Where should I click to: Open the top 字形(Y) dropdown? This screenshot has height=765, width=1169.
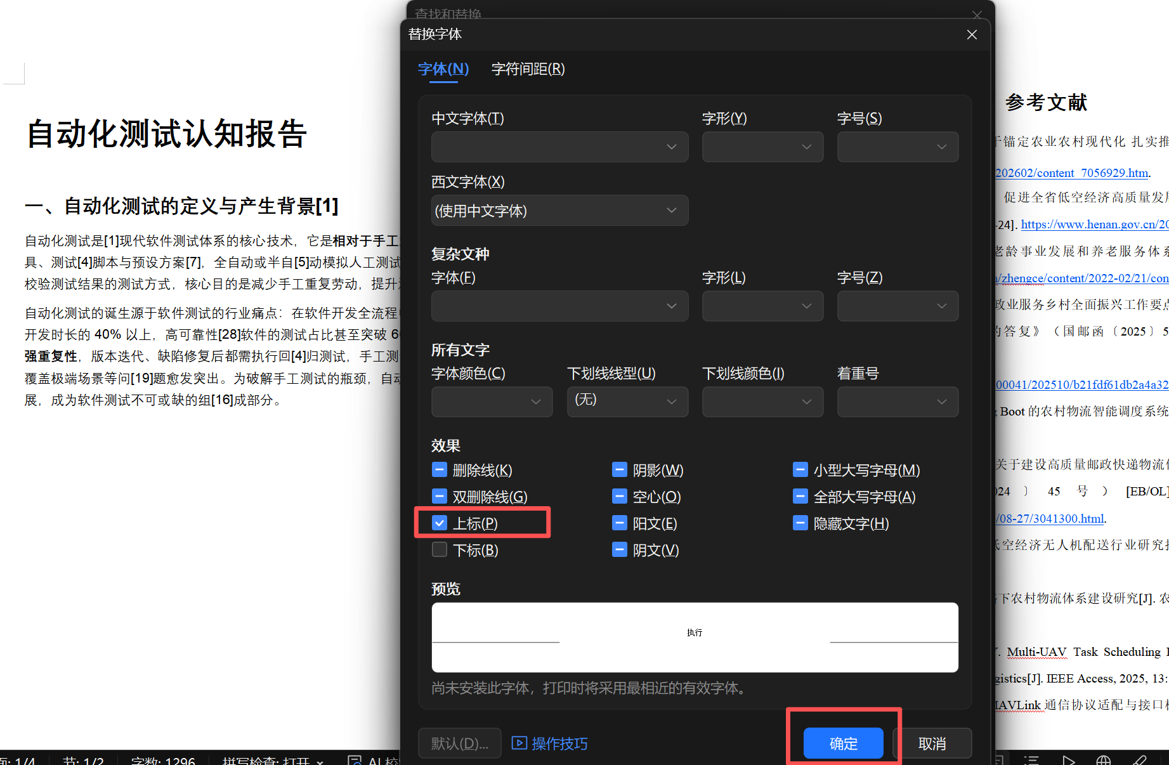coord(762,147)
